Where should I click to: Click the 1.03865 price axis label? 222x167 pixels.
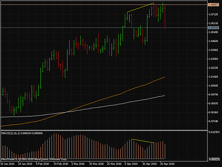click(213, 50)
